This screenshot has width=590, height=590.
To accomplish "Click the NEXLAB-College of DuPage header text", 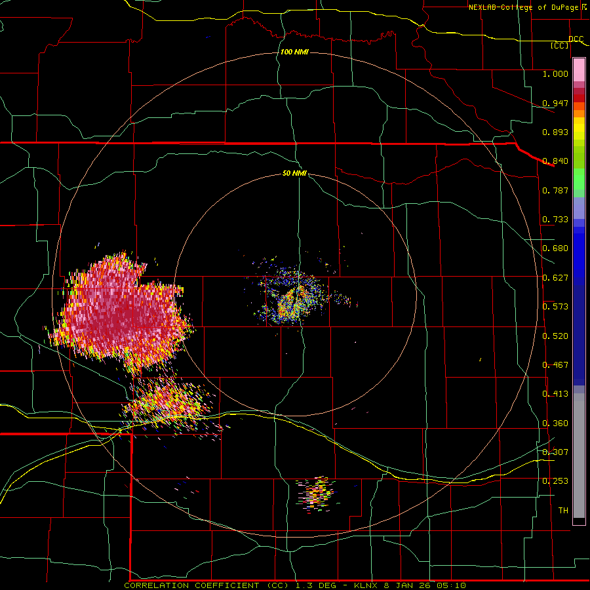I will 523,7.
